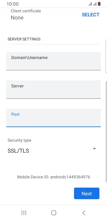Tap the Mobile Device ID text
This screenshot has width=107, height=220.
pos(54,177)
